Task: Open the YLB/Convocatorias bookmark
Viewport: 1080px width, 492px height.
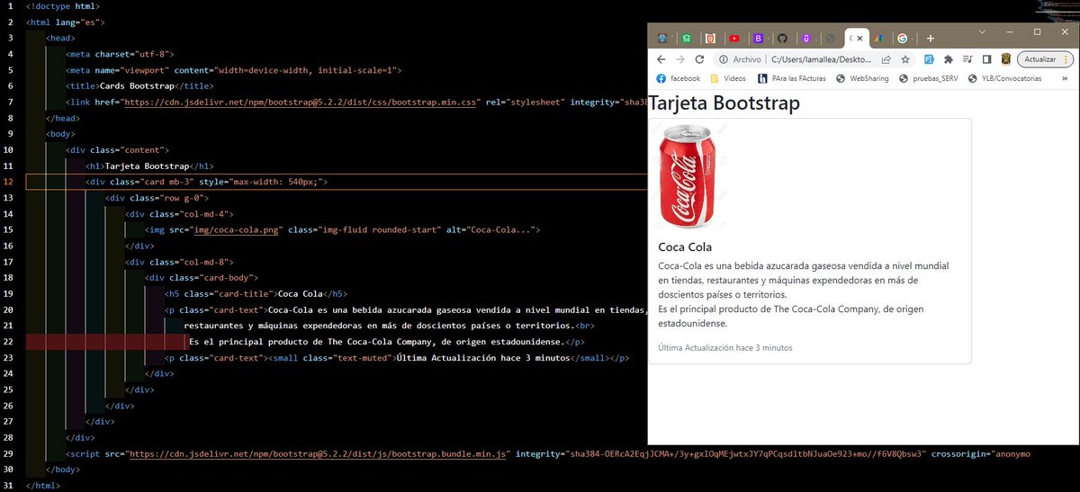Action: (1004, 78)
